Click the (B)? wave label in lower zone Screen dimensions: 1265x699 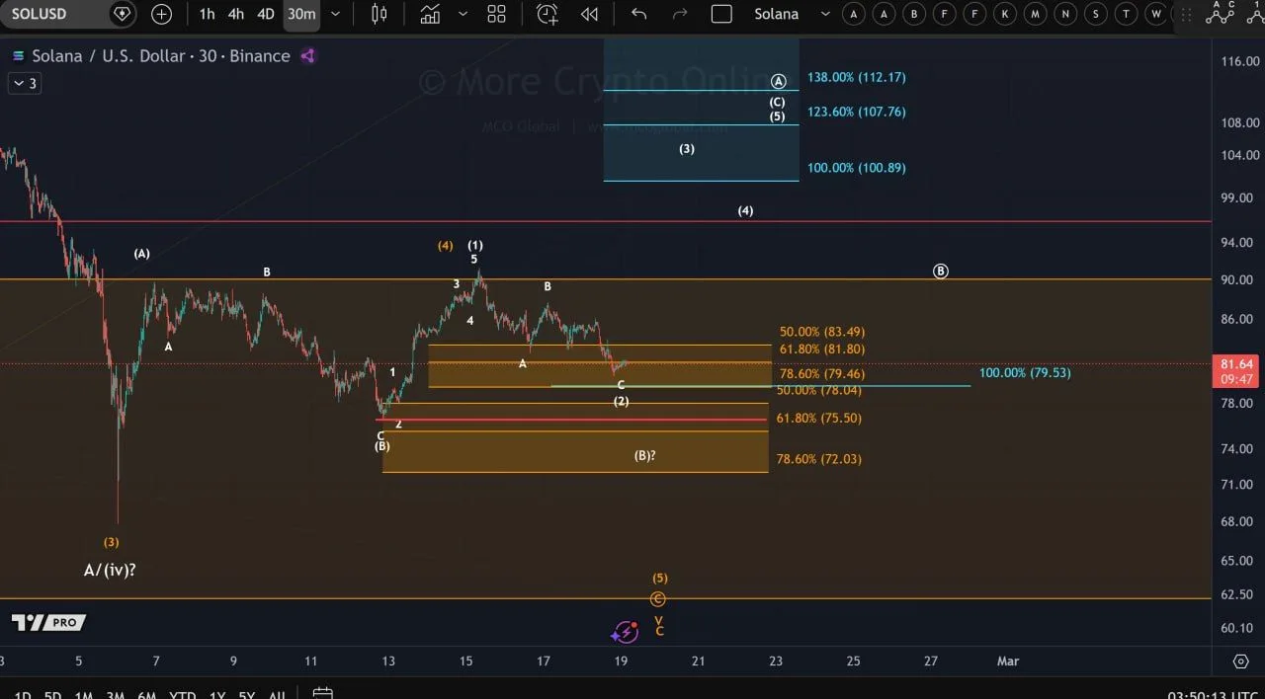[x=645, y=455]
